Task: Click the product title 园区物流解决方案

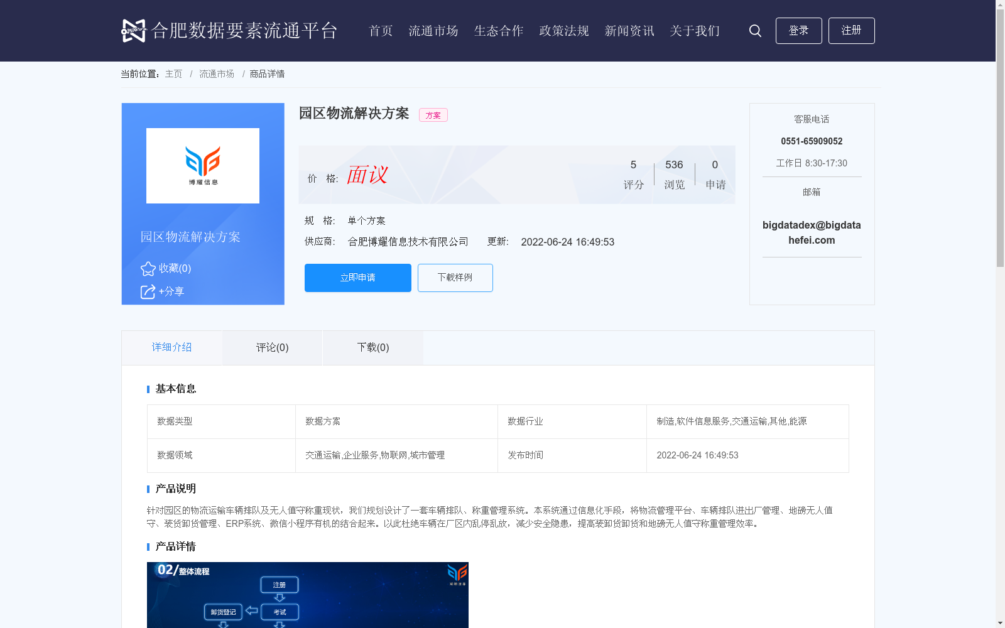Action: (354, 113)
